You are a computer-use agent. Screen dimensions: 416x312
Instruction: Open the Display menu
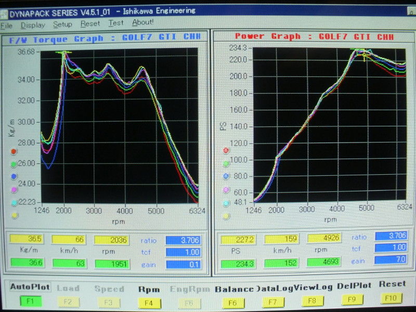33,25
